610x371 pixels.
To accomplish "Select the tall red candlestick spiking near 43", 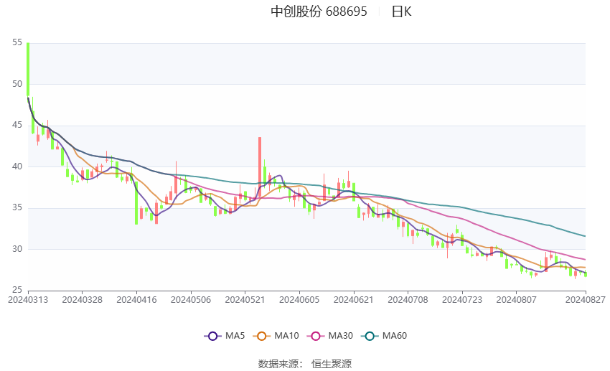I will click(x=260, y=166).
